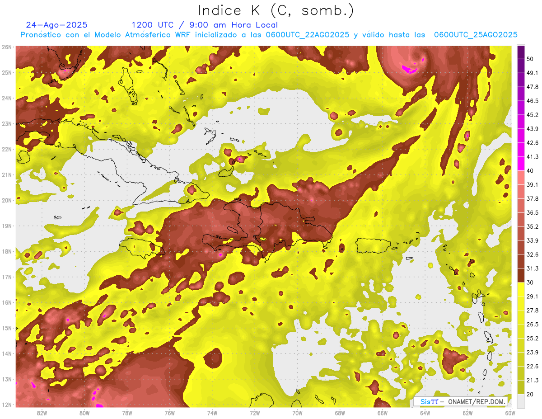Click the longitude label '78W'
The image size is (542, 419).
point(127,413)
